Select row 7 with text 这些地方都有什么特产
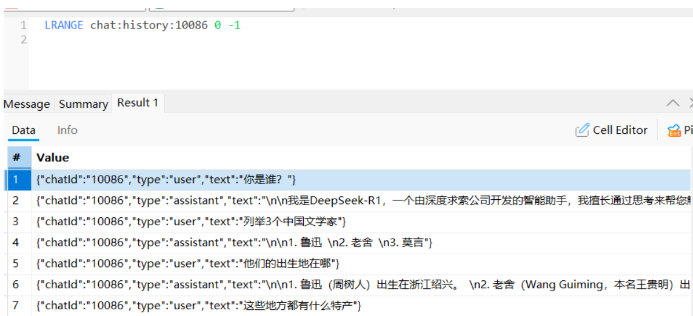Viewport: 693px width, 316px height. tap(361, 306)
